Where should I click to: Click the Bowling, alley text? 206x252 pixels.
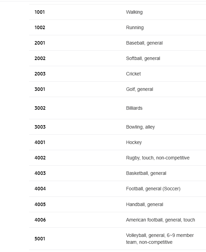pyautogui.click(x=141, y=127)
